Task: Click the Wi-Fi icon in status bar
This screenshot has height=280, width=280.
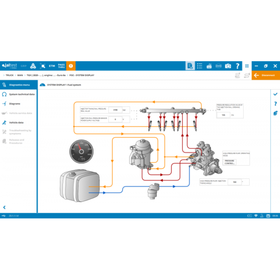Action: pyautogui.click(x=256, y=216)
